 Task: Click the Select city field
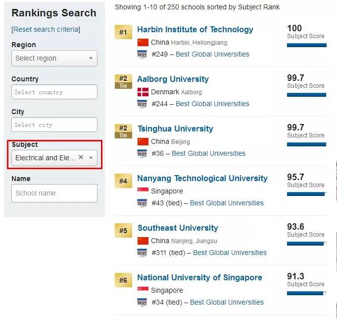tap(54, 125)
